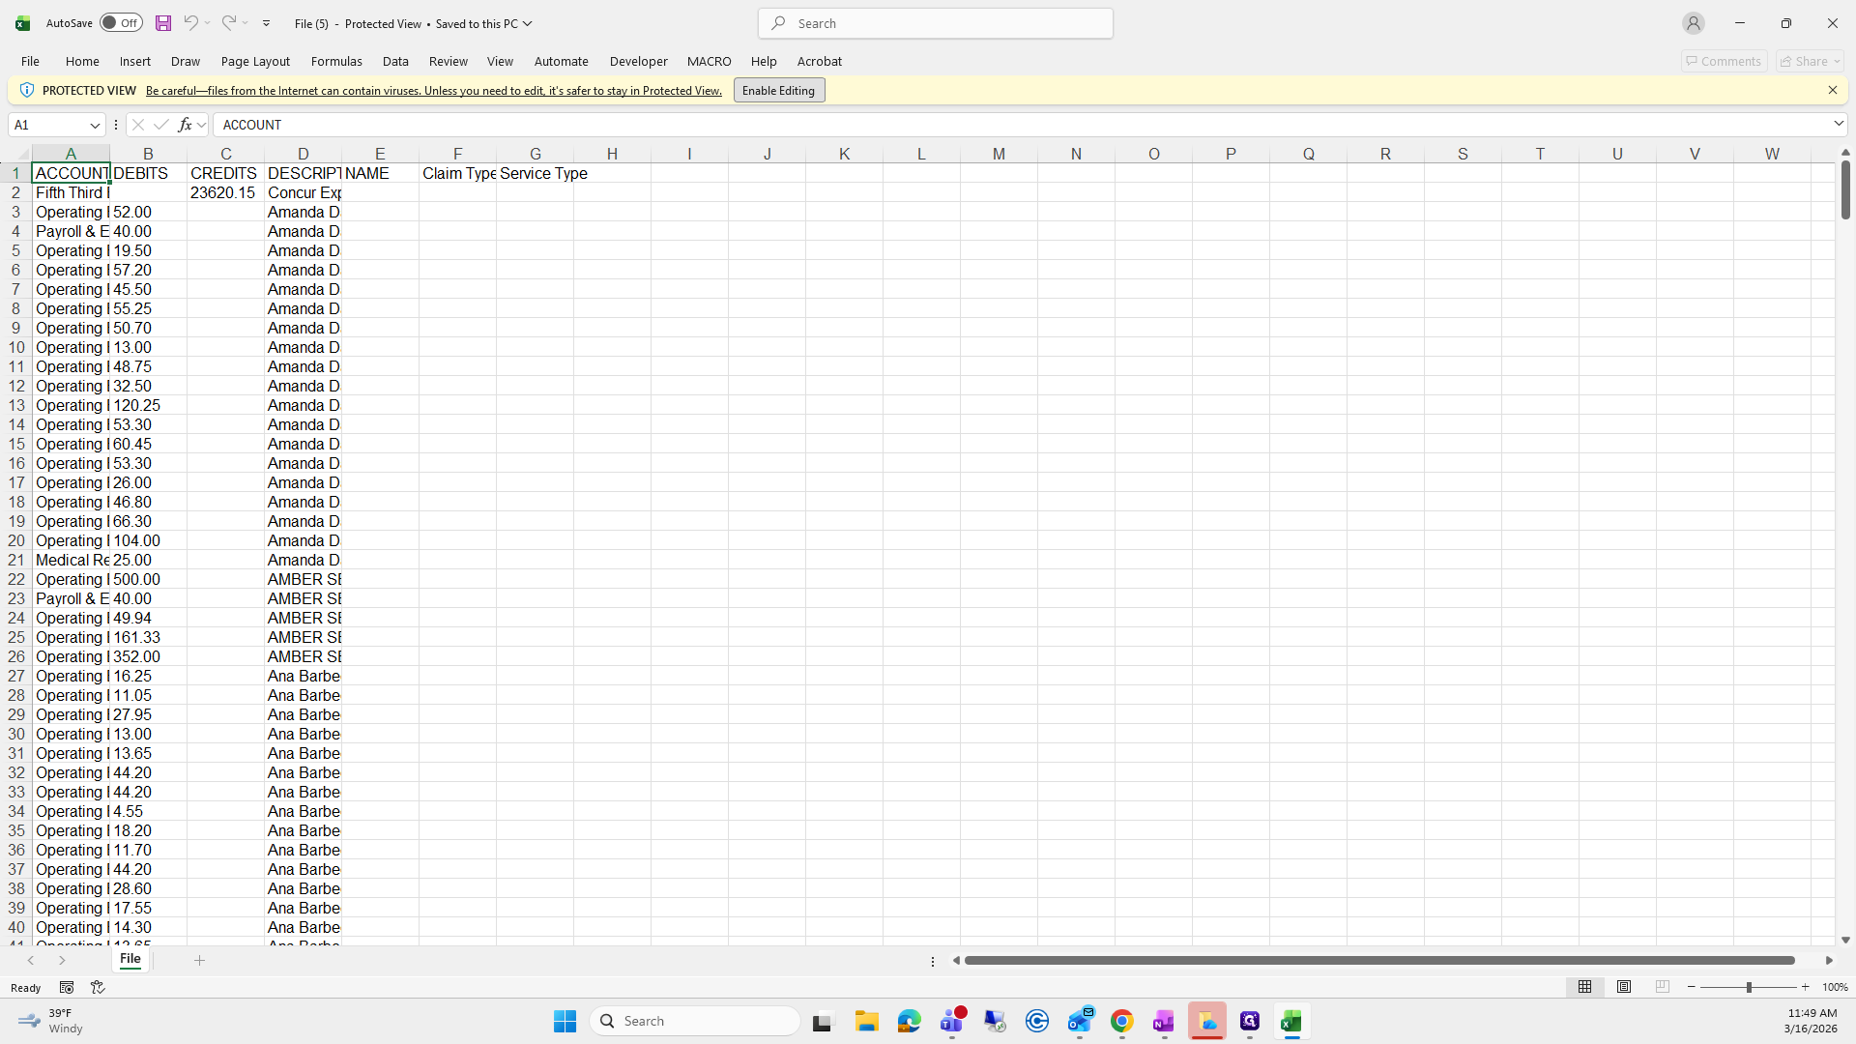Expand the formula bar chevron
Screen dimensions: 1856x1044
pos(1838,124)
